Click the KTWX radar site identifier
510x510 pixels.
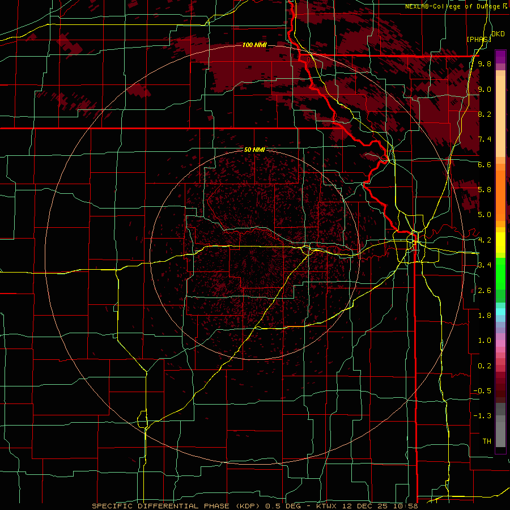(327, 506)
